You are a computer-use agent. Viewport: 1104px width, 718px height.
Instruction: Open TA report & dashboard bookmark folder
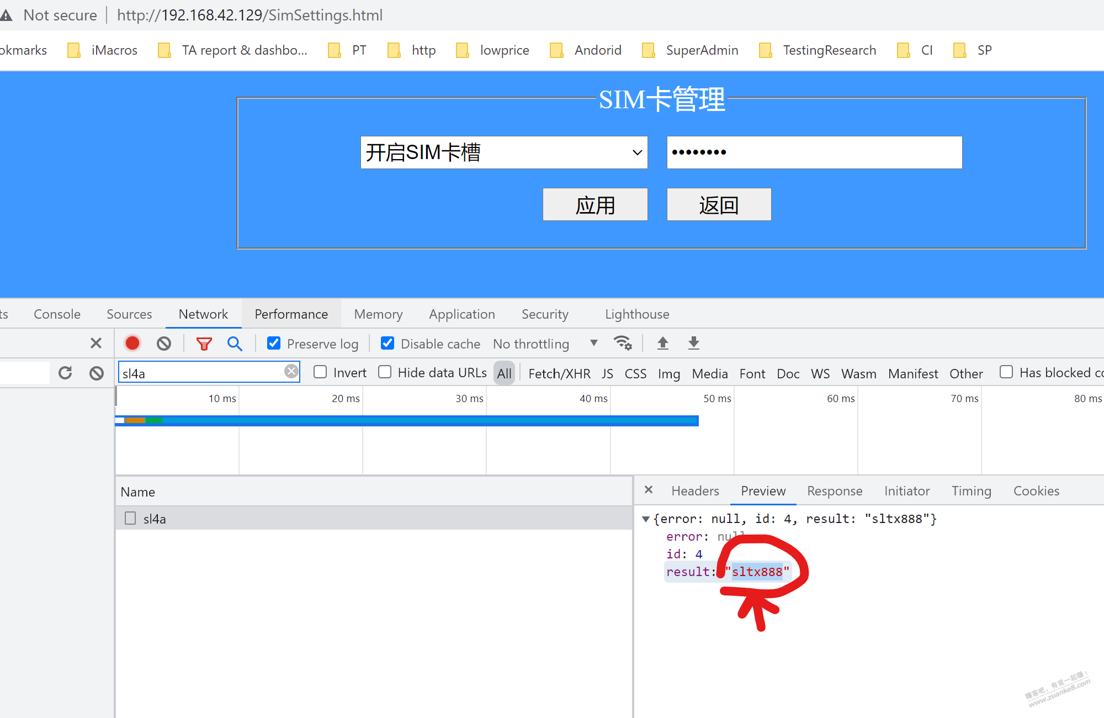pyautogui.click(x=232, y=50)
